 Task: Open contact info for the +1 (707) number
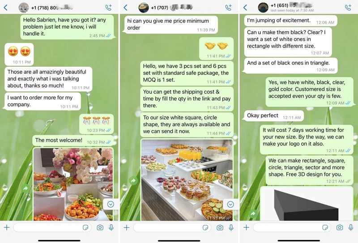[172, 8]
